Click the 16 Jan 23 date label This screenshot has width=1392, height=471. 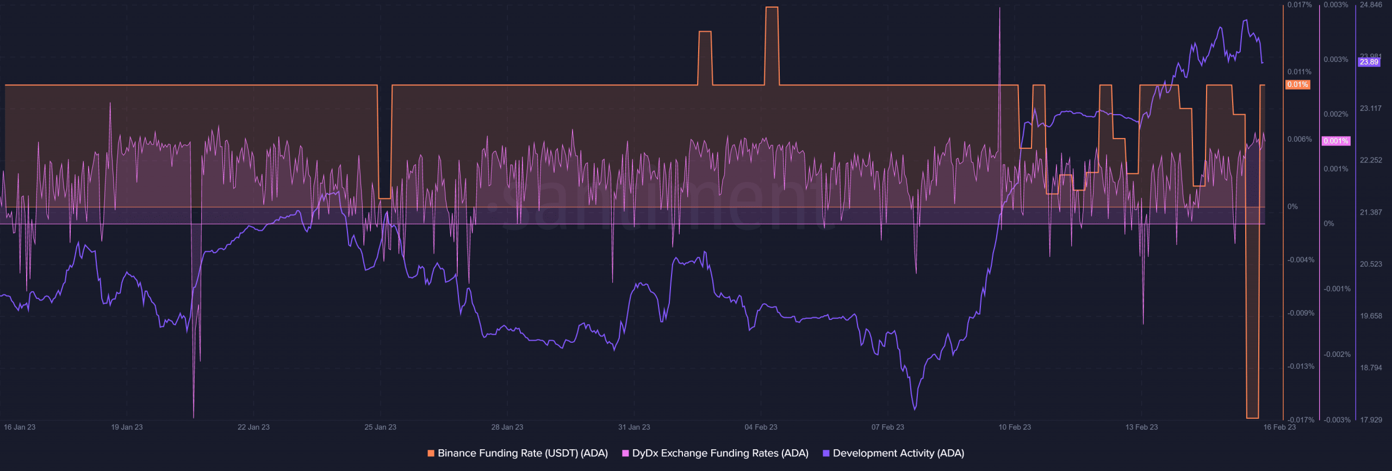click(x=20, y=428)
